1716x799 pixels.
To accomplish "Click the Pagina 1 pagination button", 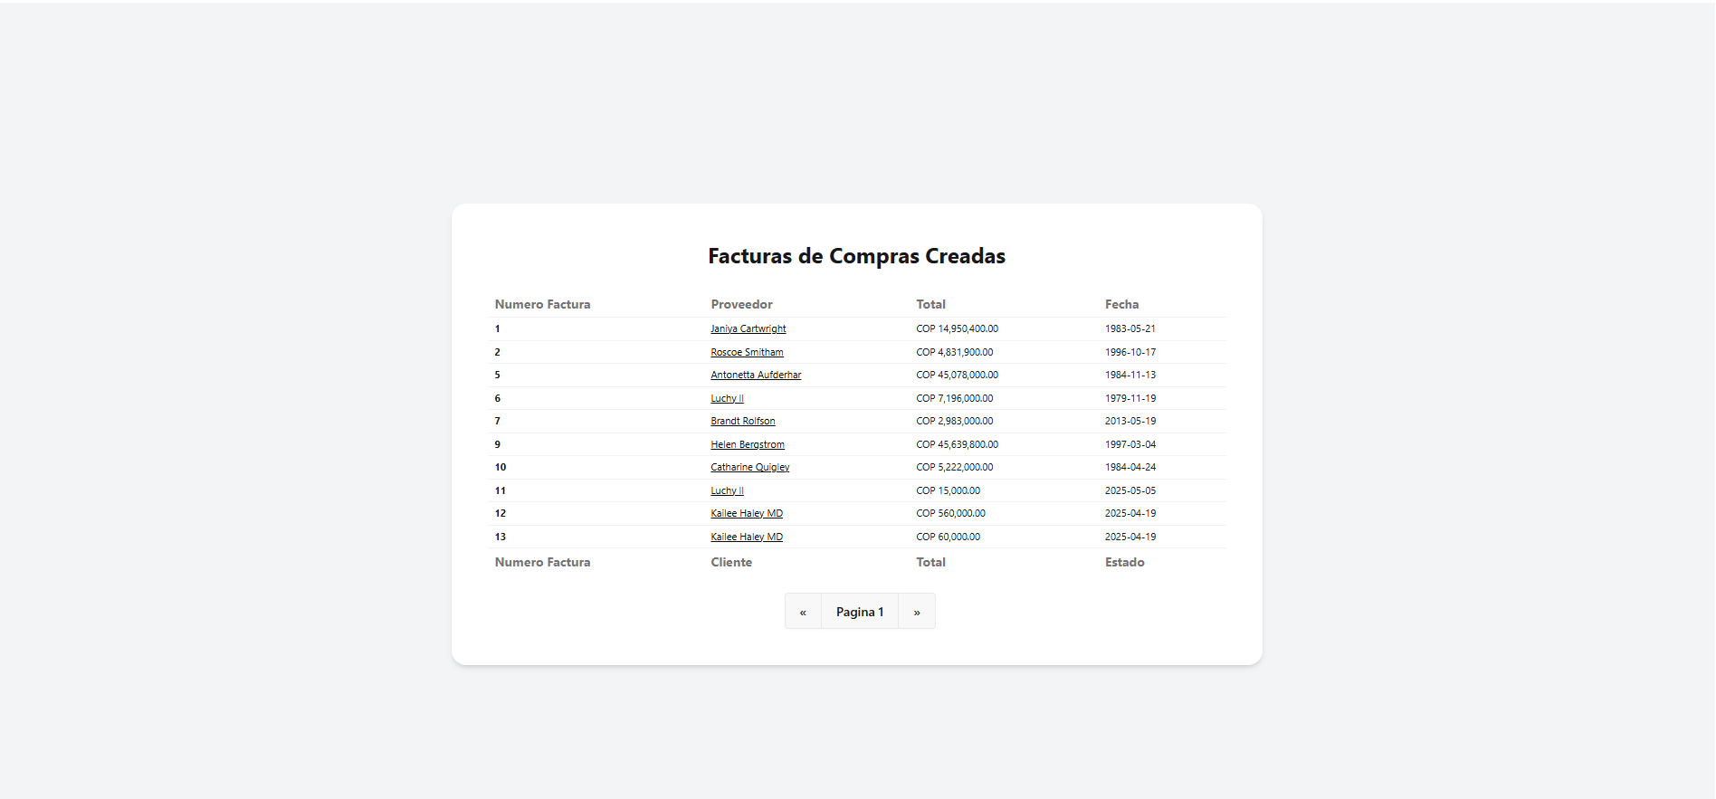I will (x=859, y=612).
